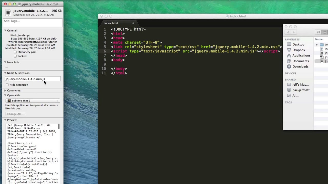
Task: Open the Sublime Text 2 application dropdown
Action: (33, 101)
